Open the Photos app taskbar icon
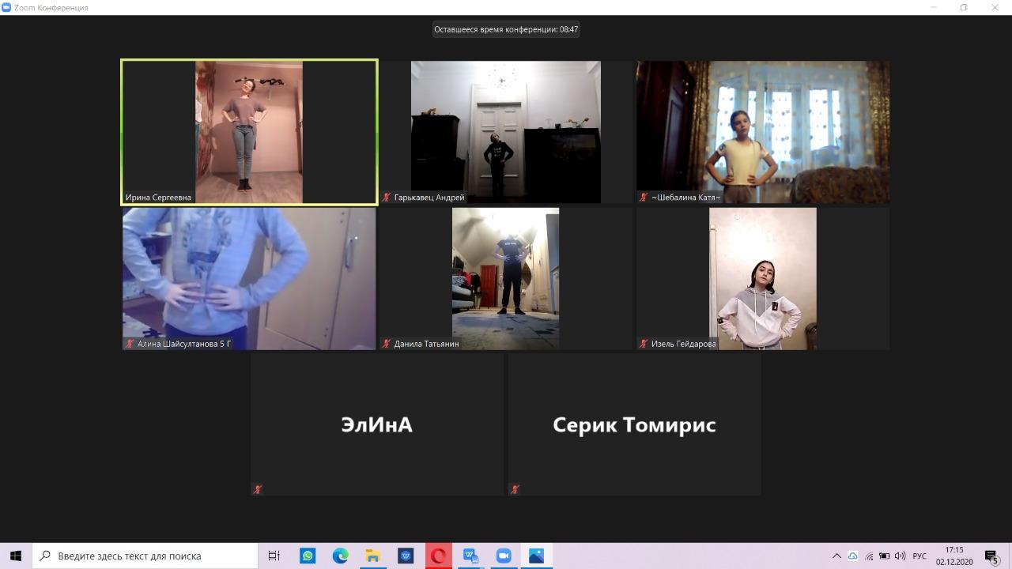This screenshot has width=1012, height=569. (536, 556)
